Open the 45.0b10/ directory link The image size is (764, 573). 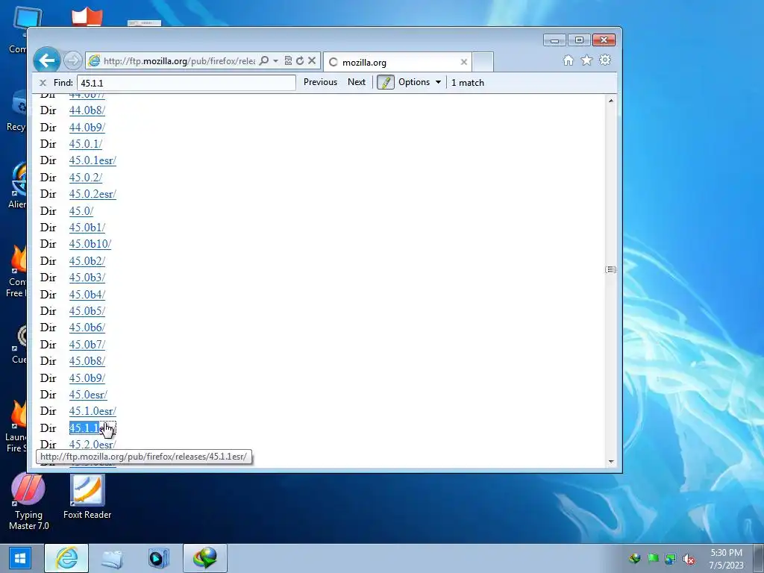[90, 244]
